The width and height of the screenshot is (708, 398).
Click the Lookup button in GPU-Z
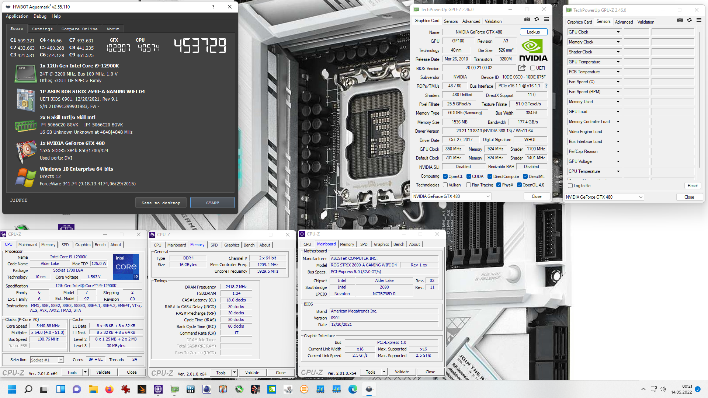point(533,32)
